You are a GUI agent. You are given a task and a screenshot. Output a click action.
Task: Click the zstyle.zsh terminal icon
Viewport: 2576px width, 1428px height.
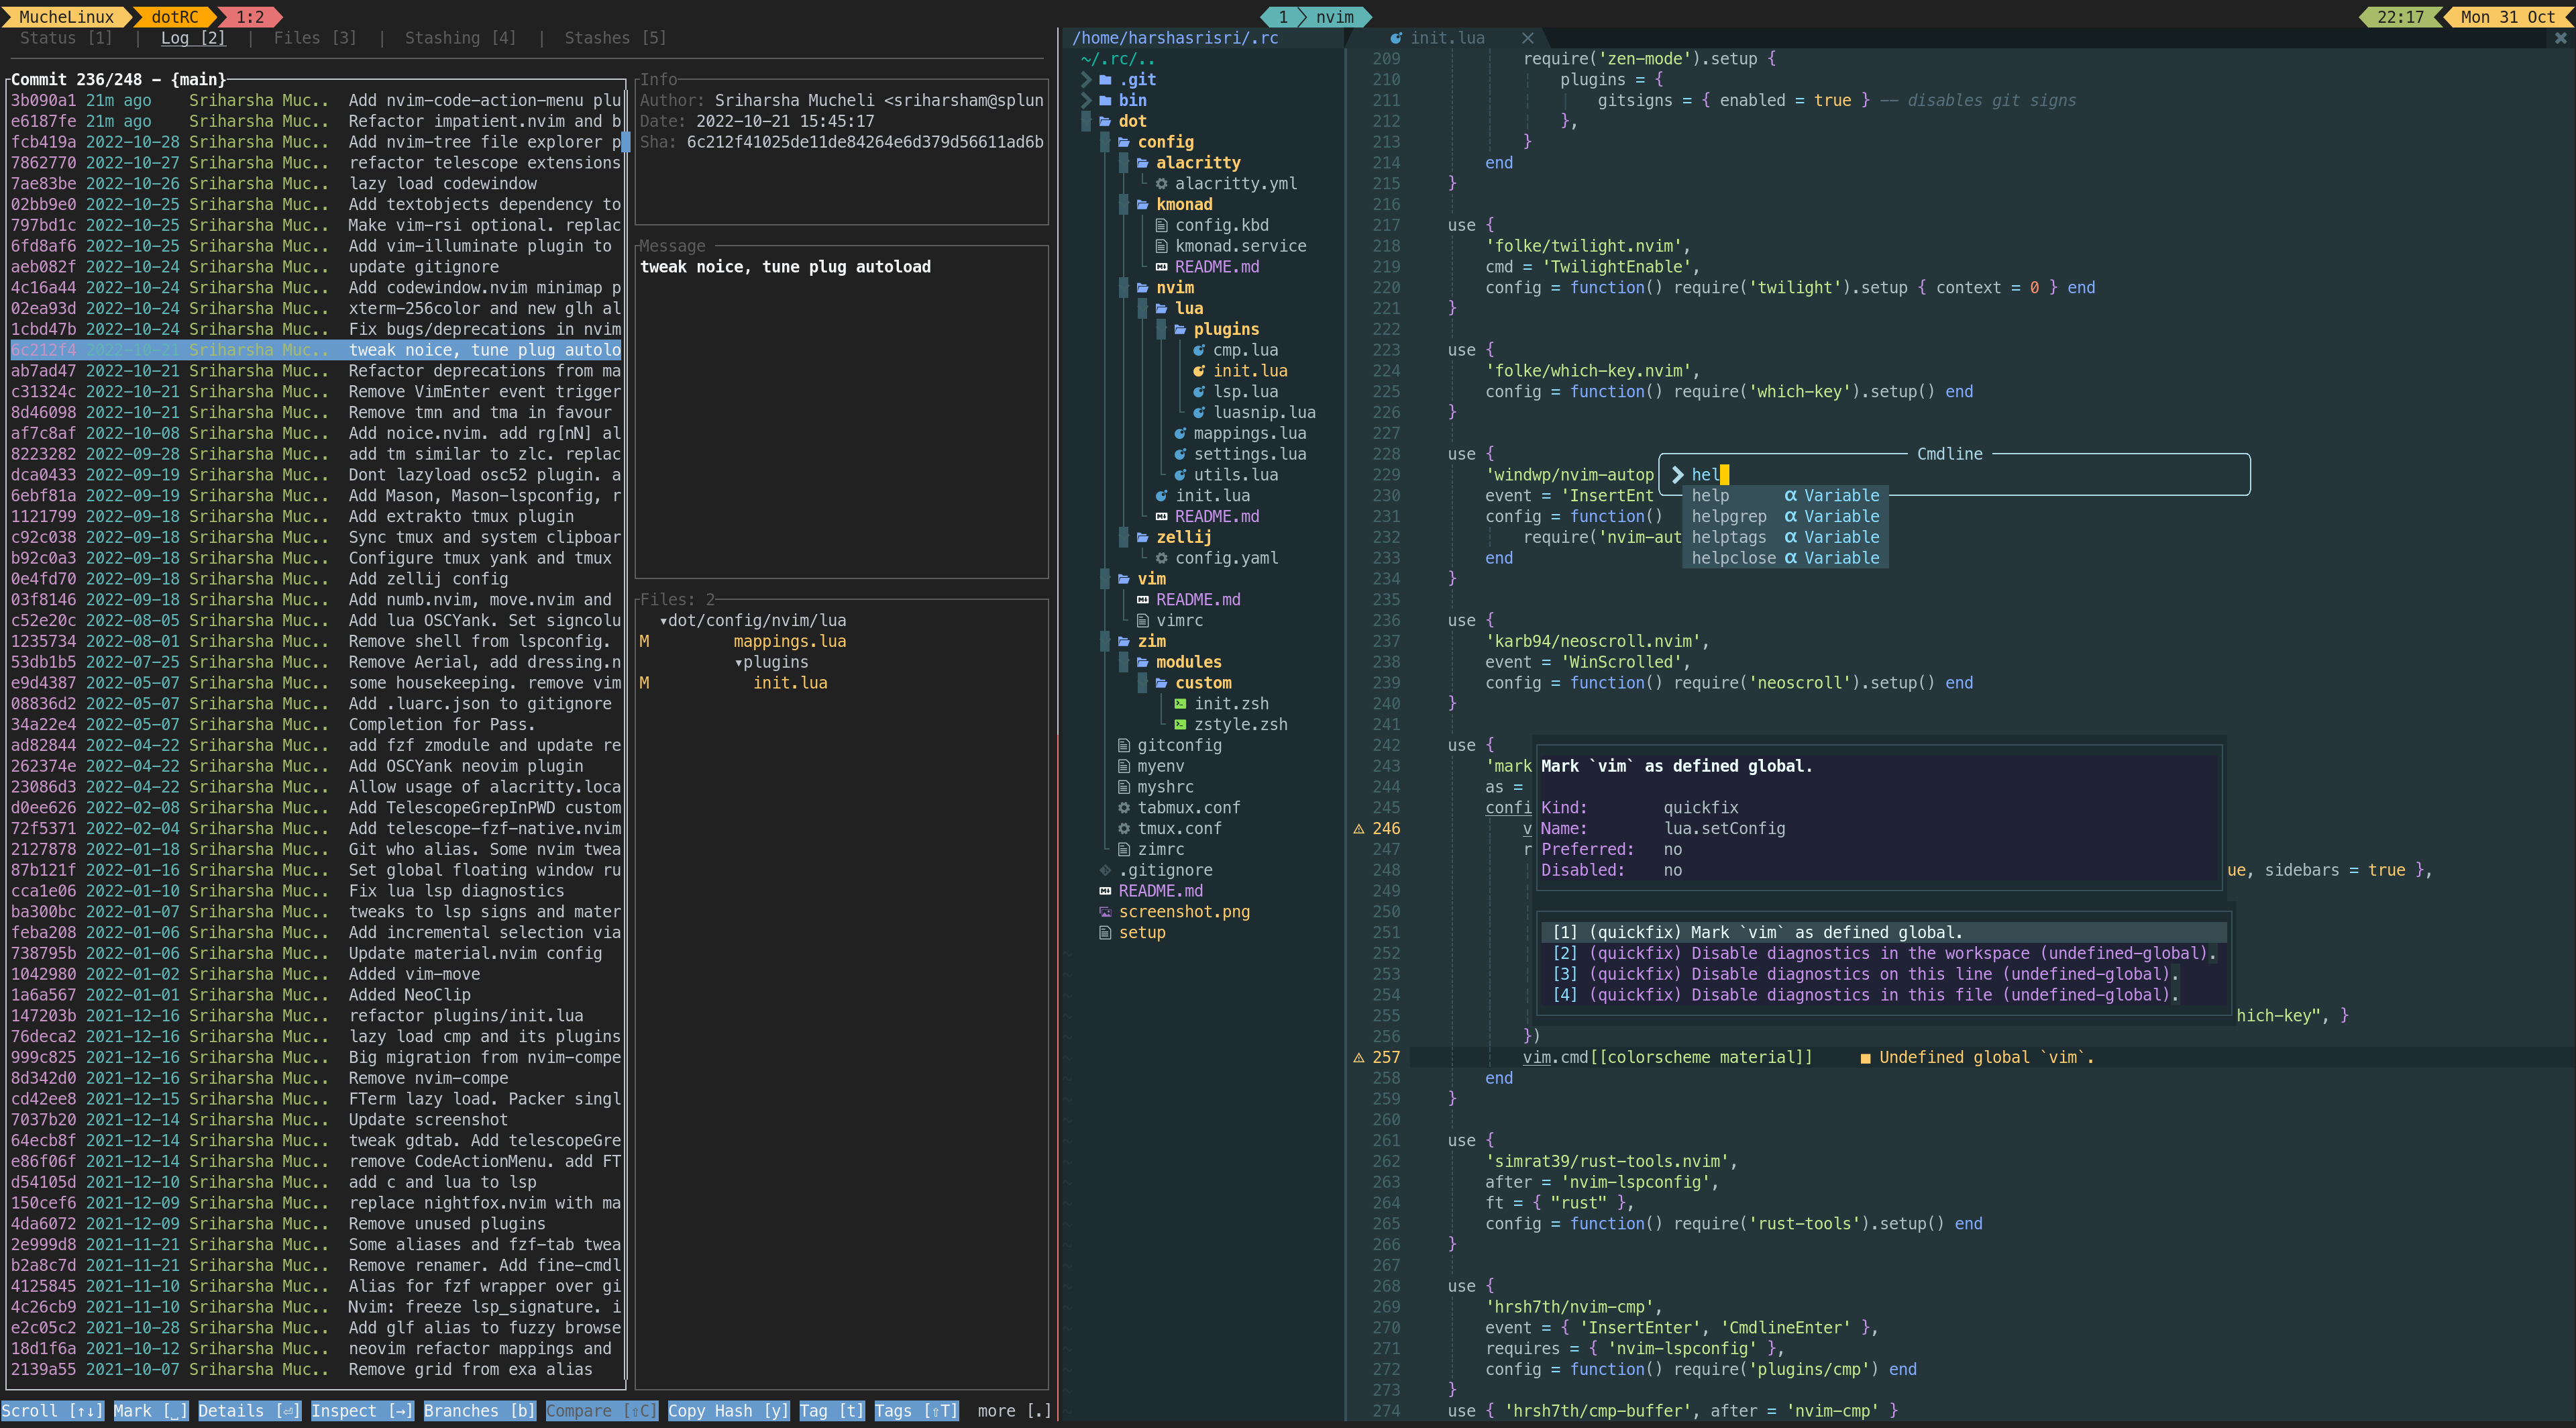pyautogui.click(x=1180, y=725)
